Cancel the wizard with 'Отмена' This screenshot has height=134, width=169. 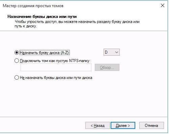pos(151,126)
